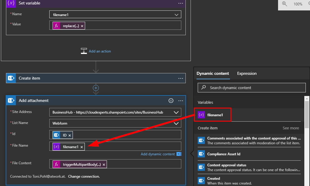Remove the ID token from Id field

[x=70, y=135]
